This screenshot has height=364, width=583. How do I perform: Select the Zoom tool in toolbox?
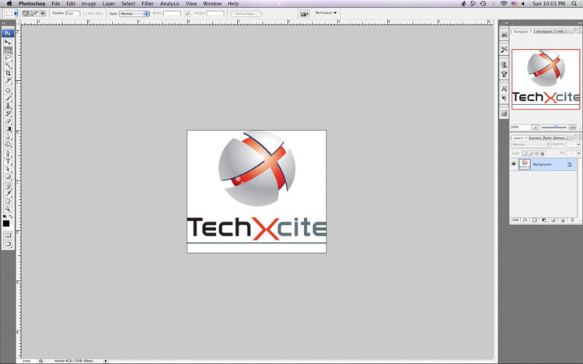click(8, 209)
